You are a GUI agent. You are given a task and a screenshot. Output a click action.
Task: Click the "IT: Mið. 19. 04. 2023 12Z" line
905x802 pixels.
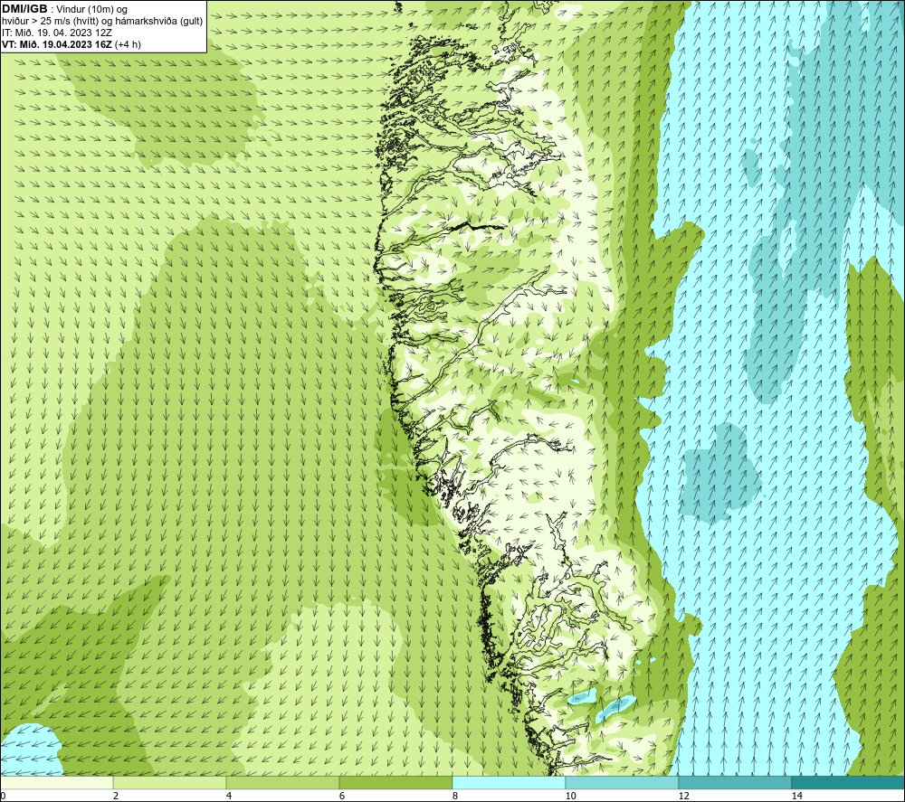pos(56,33)
